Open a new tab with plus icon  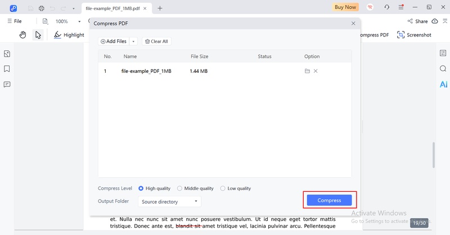(160, 8)
